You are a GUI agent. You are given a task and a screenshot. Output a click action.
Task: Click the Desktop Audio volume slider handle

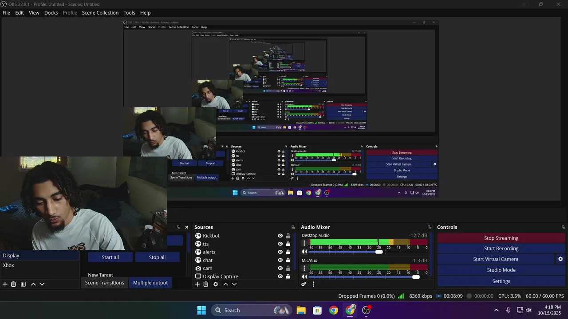pyautogui.click(x=379, y=252)
